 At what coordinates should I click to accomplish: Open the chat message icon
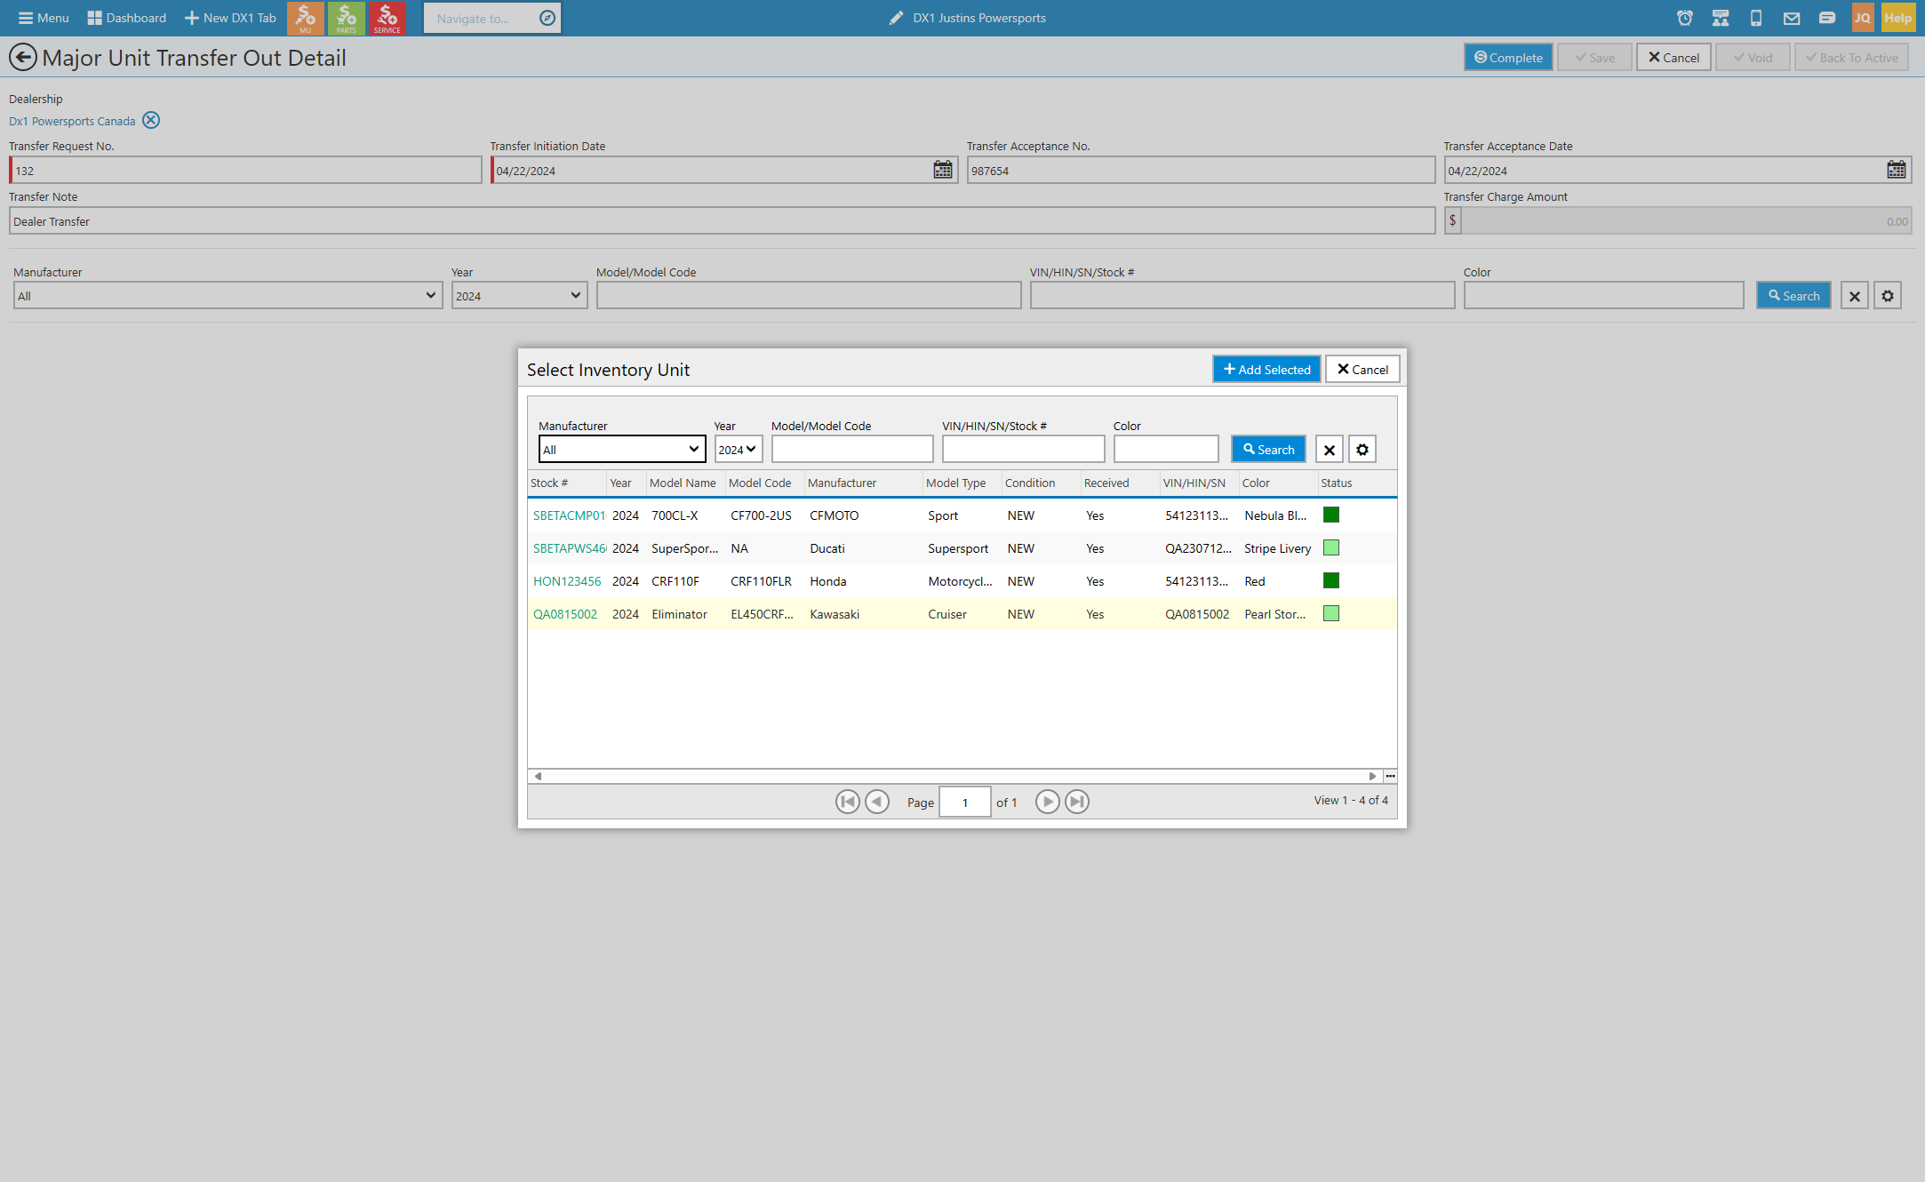click(1826, 18)
